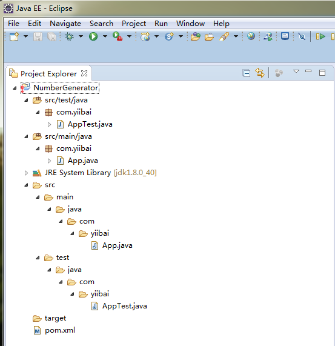The image size is (335, 346).
Task: Close the Project Explorer tab
Action: (84, 73)
